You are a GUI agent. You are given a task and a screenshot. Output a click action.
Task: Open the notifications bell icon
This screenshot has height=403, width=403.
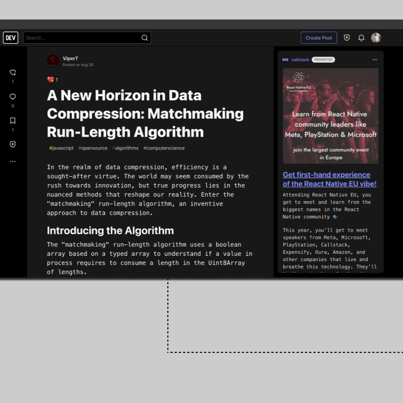(361, 38)
